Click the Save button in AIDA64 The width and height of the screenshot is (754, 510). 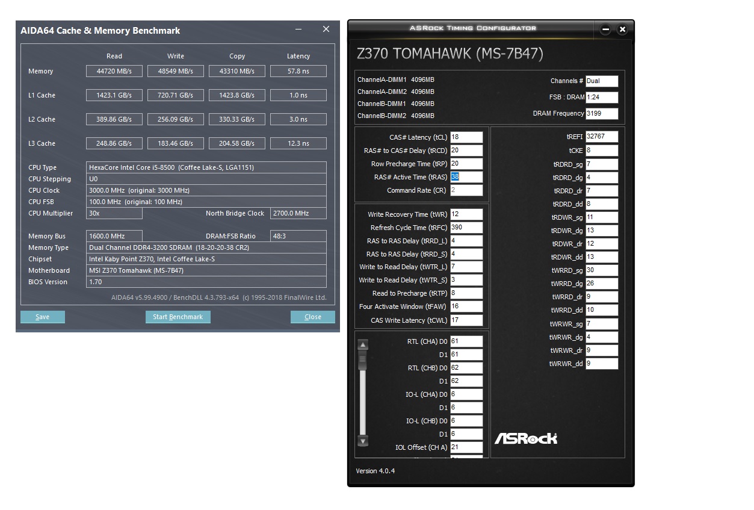pyautogui.click(x=43, y=317)
